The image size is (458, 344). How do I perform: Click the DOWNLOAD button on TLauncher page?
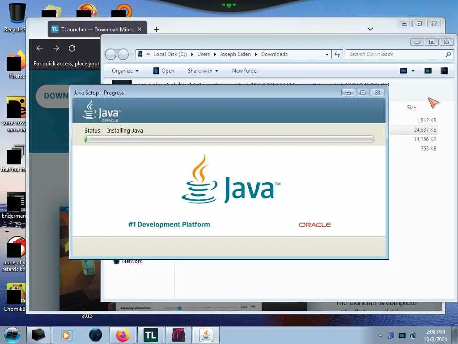[53, 96]
